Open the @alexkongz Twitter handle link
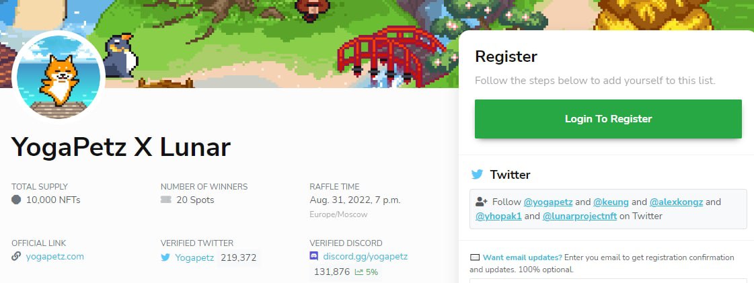Screen dimensions: 754x283 (x=676, y=202)
